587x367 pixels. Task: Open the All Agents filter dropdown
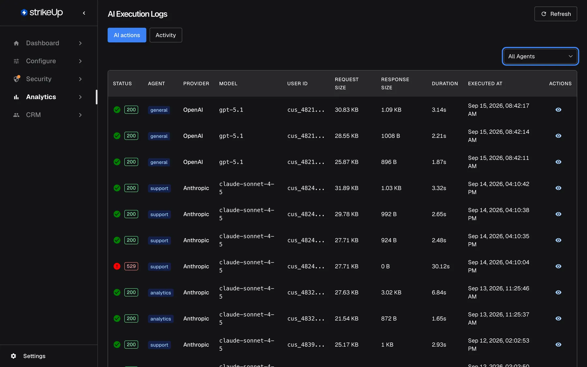[x=540, y=56]
